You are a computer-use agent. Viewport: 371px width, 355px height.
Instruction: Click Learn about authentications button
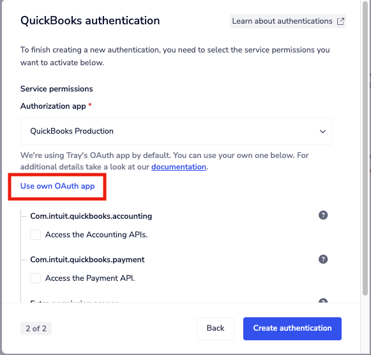(x=288, y=21)
